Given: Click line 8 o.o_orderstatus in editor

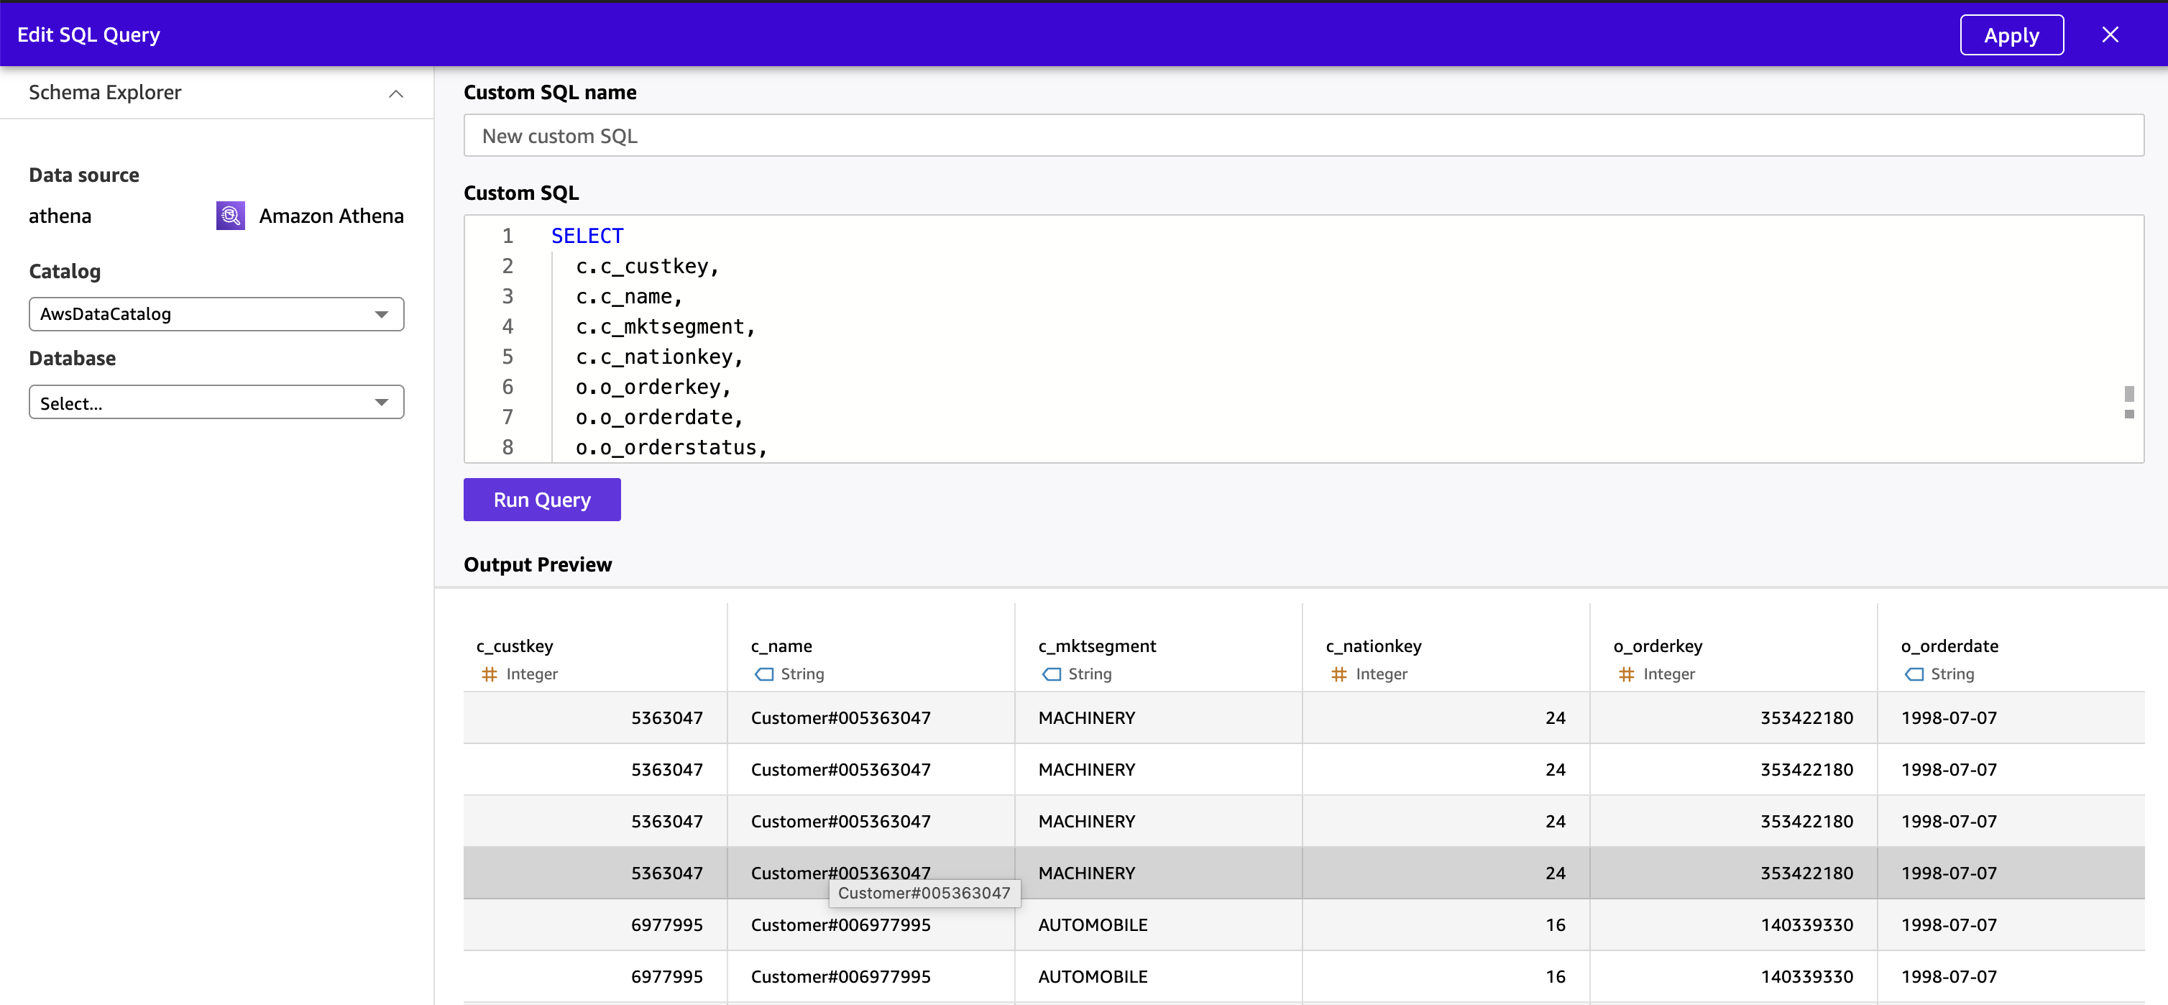Looking at the screenshot, I should [671, 447].
